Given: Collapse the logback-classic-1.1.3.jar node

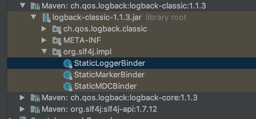Looking at the screenshot, I should click(x=33, y=17).
